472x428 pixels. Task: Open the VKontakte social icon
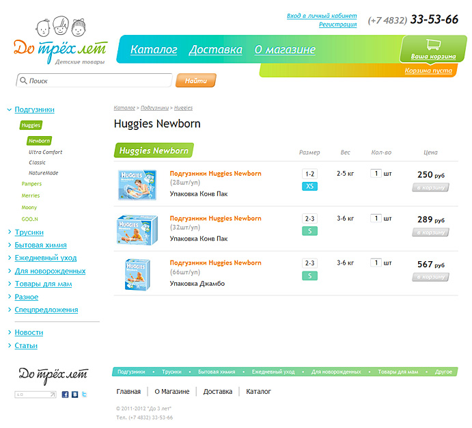(74, 394)
